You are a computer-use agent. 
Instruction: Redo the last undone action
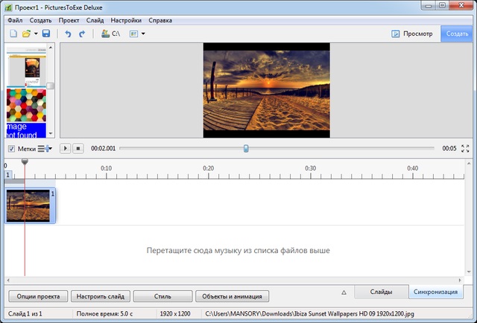coord(82,34)
